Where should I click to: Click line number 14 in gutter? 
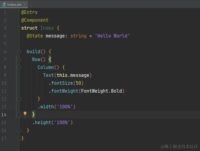click(x=4, y=115)
